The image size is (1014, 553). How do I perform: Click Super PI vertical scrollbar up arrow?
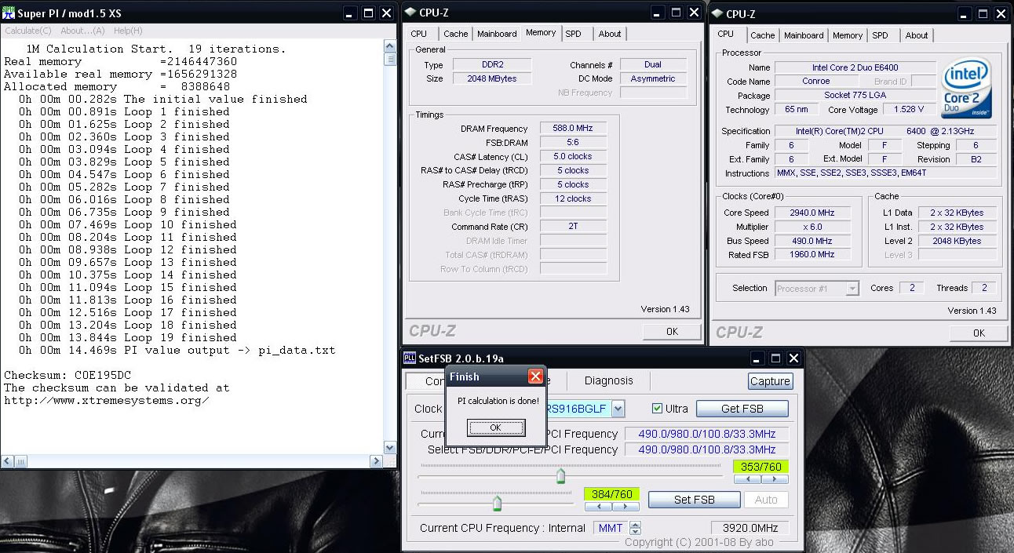(x=389, y=46)
